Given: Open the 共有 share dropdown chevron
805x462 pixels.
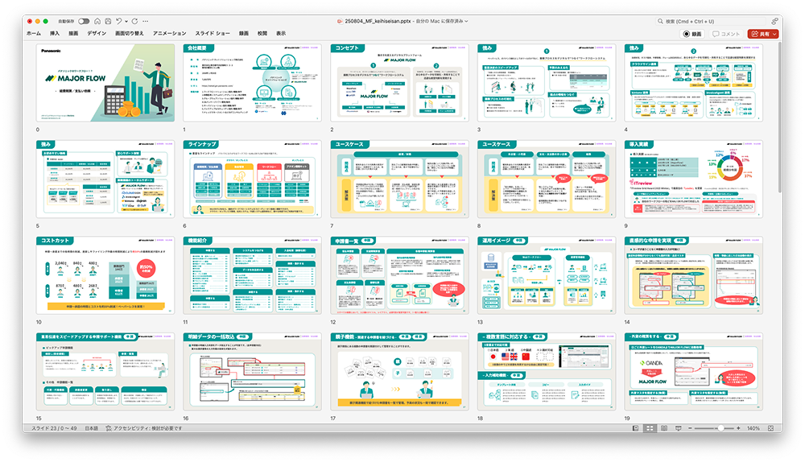Looking at the screenshot, I should pyautogui.click(x=774, y=34).
